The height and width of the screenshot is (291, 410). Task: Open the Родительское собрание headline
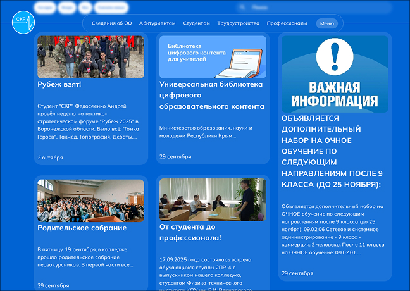[x=82, y=228]
